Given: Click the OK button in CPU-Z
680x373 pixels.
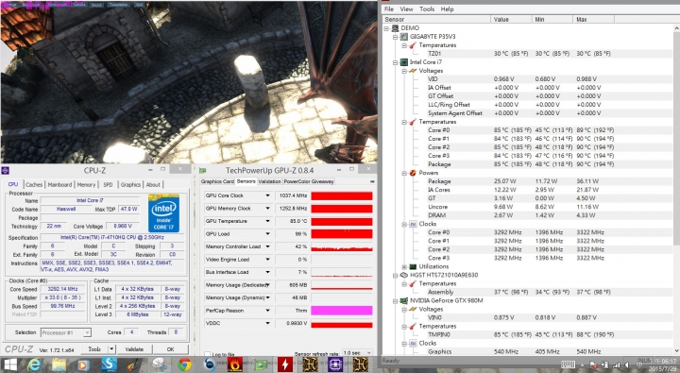Looking at the screenshot, I should click(x=170, y=349).
